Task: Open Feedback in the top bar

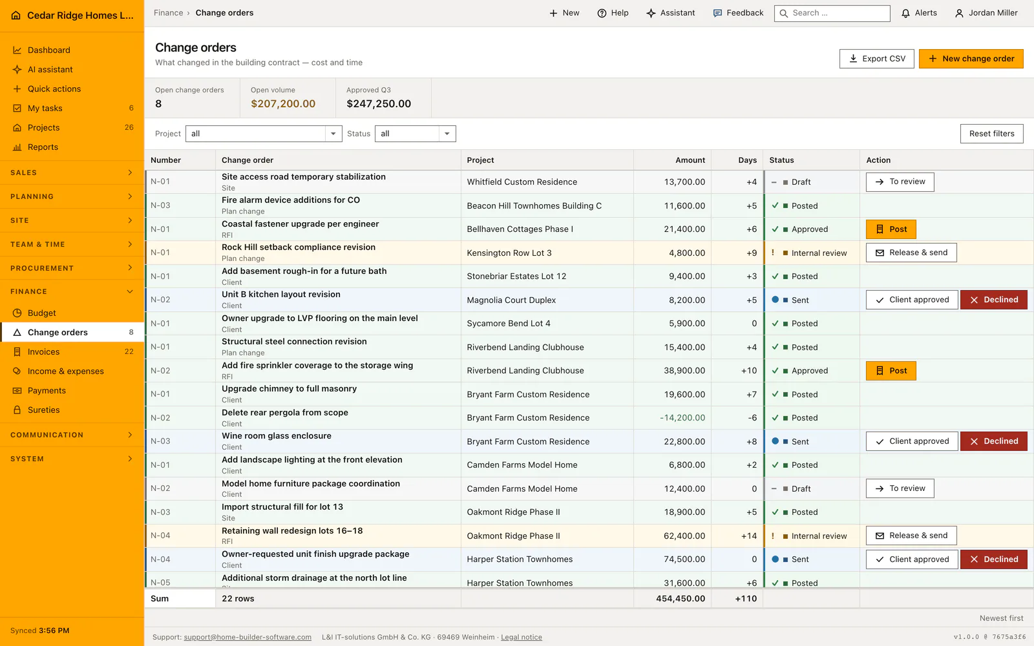Action: coord(738,13)
